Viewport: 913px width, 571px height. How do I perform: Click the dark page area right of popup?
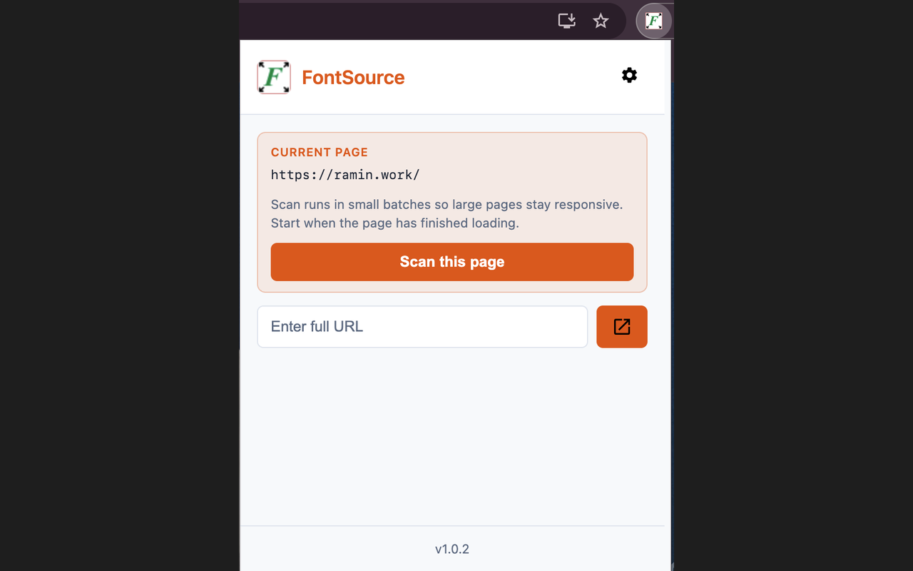pyautogui.click(x=793, y=285)
